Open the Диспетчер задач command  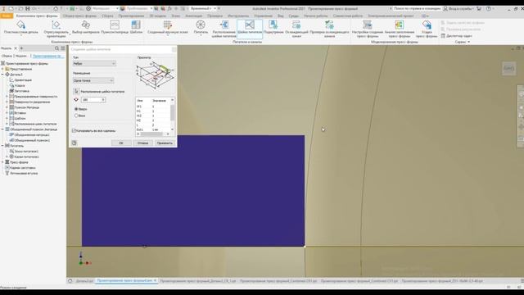[x=456, y=35]
